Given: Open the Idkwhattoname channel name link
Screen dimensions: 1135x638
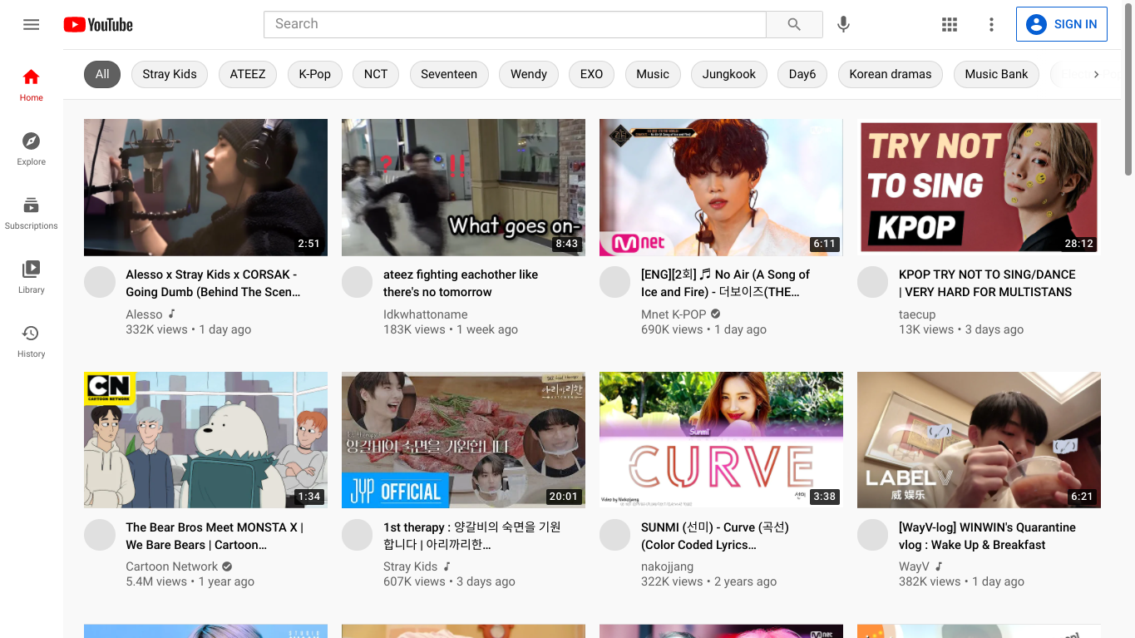Looking at the screenshot, I should click(425, 314).
